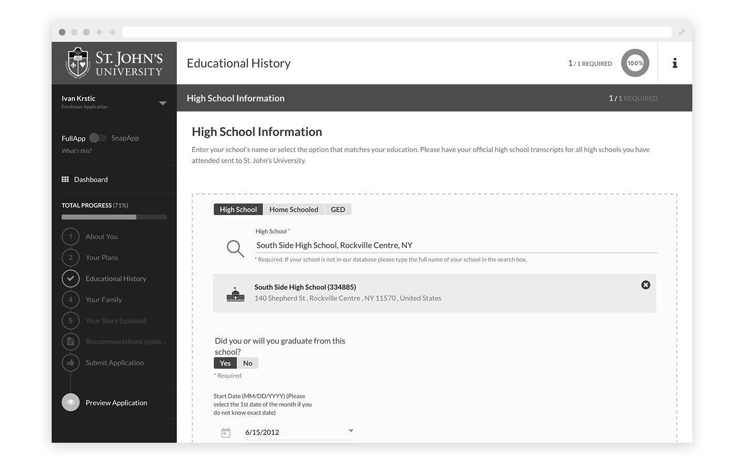Image resolution: width=744 pixels, height=465 pixels.
Task: Open the information icon in header
Action: click(x=675, y=63)
